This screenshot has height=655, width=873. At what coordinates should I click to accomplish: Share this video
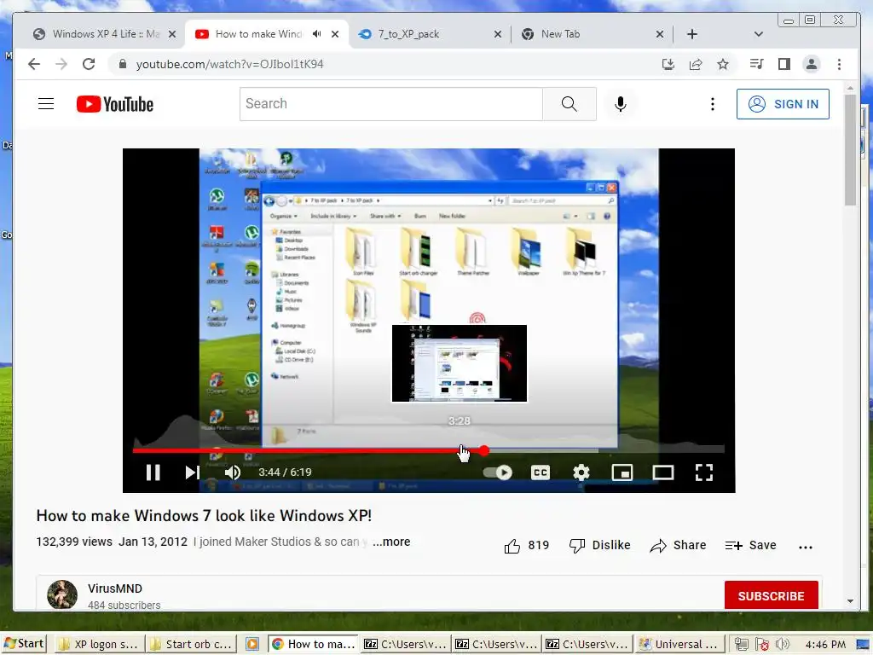coord(678,545)
